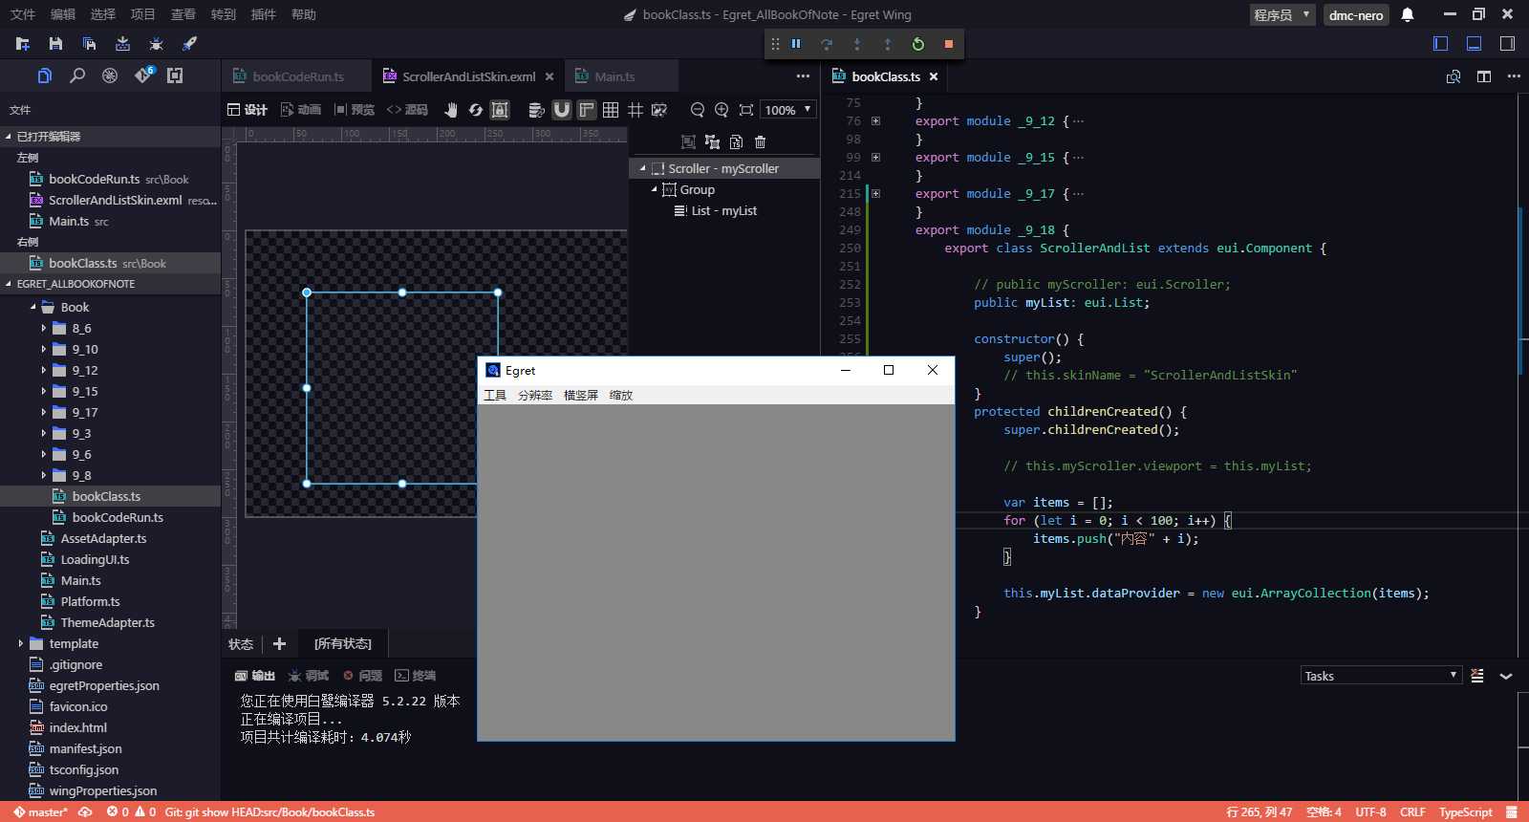The image size is (1529, 822).
Task: Open the 插件 menu
Action: click(x=263, y=14)
